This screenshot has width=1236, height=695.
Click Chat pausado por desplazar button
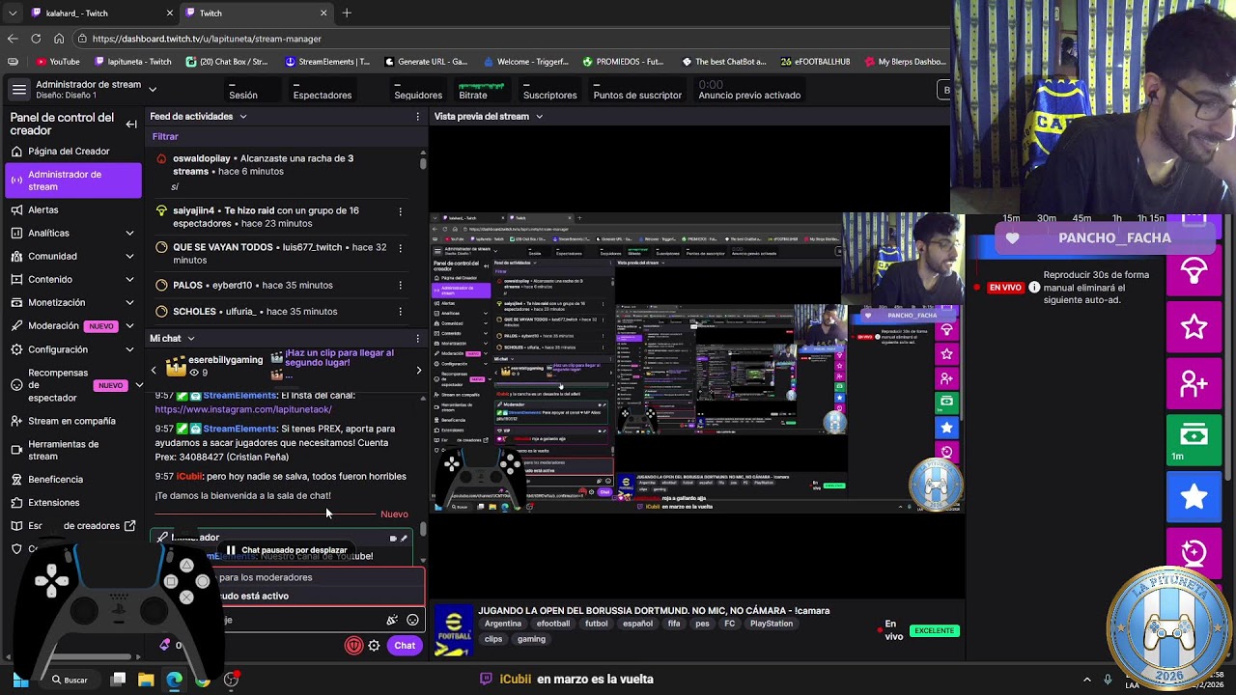(x=286, y=550)
